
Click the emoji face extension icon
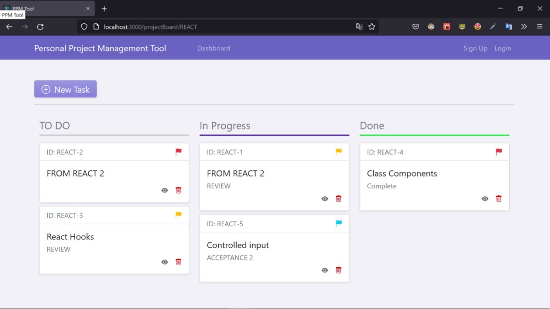click(477, 26)
